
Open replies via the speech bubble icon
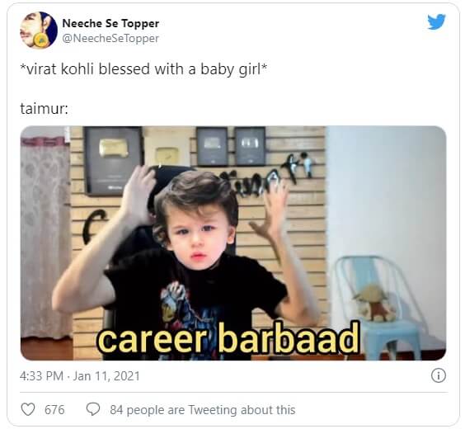coord(93,409)
